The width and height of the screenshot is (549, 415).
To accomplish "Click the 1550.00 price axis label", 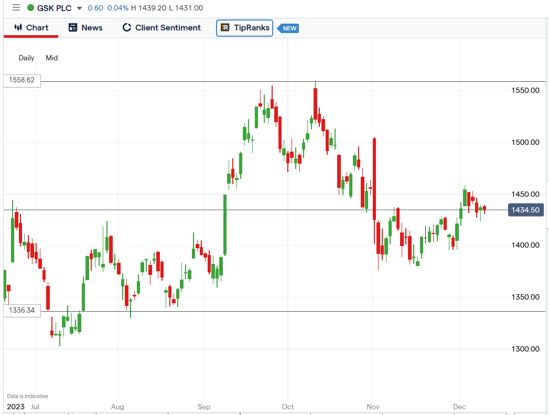I will point(525,90).
